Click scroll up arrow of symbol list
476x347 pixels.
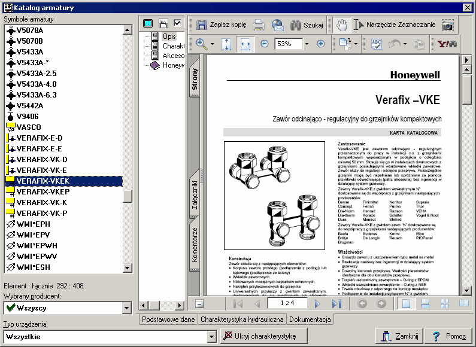[128, 30]
